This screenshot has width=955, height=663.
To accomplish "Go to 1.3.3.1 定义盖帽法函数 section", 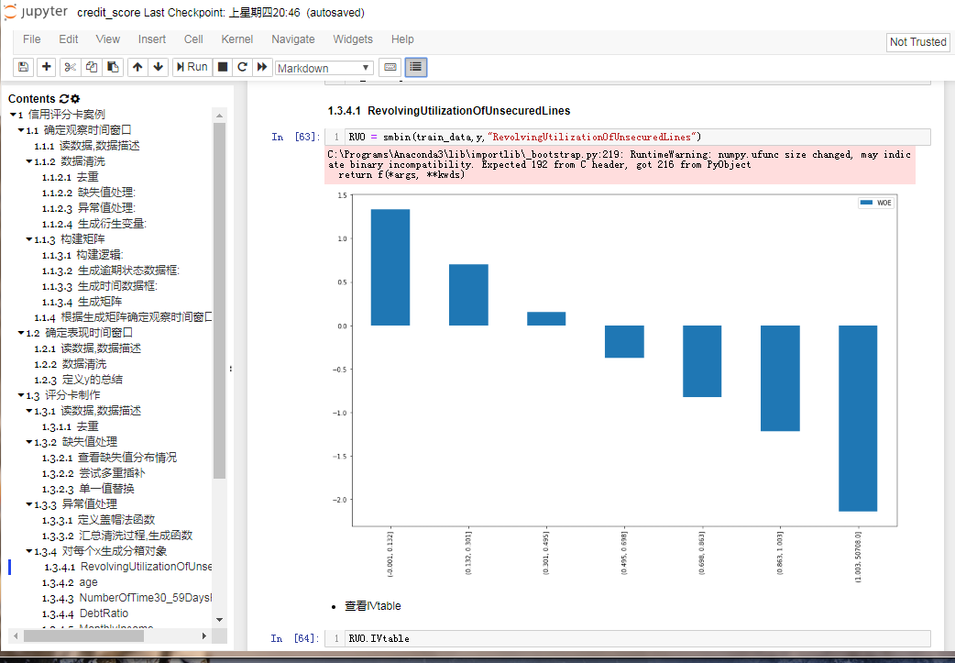I will pos(98,520).
